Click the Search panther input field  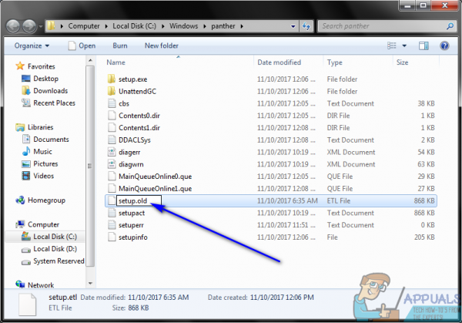382,26
